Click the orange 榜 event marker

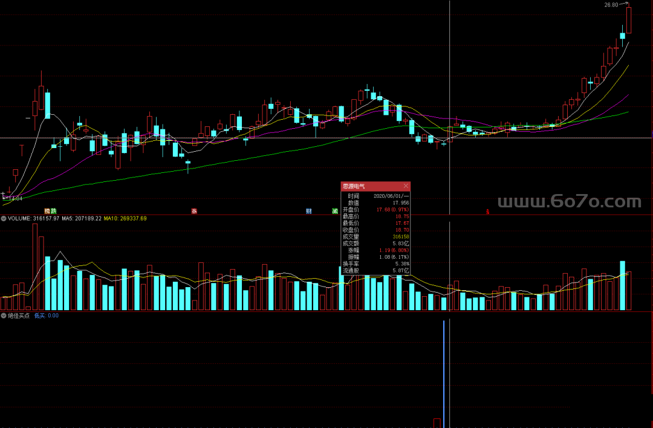47,211
